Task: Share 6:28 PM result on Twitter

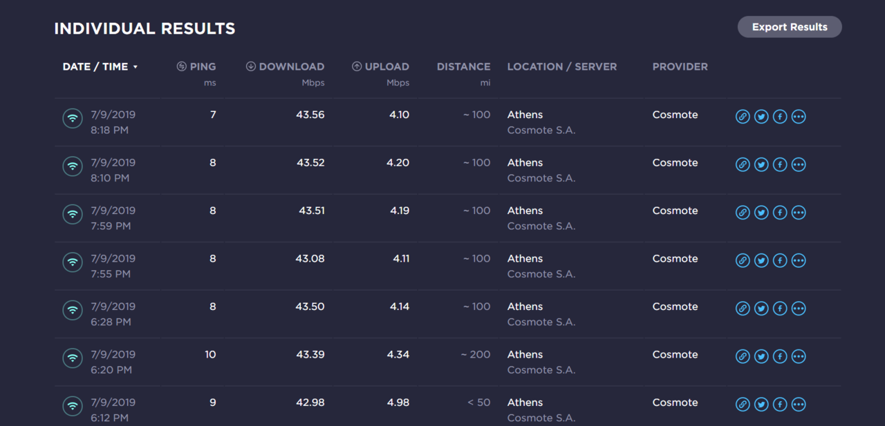Action: click(761, 309)
